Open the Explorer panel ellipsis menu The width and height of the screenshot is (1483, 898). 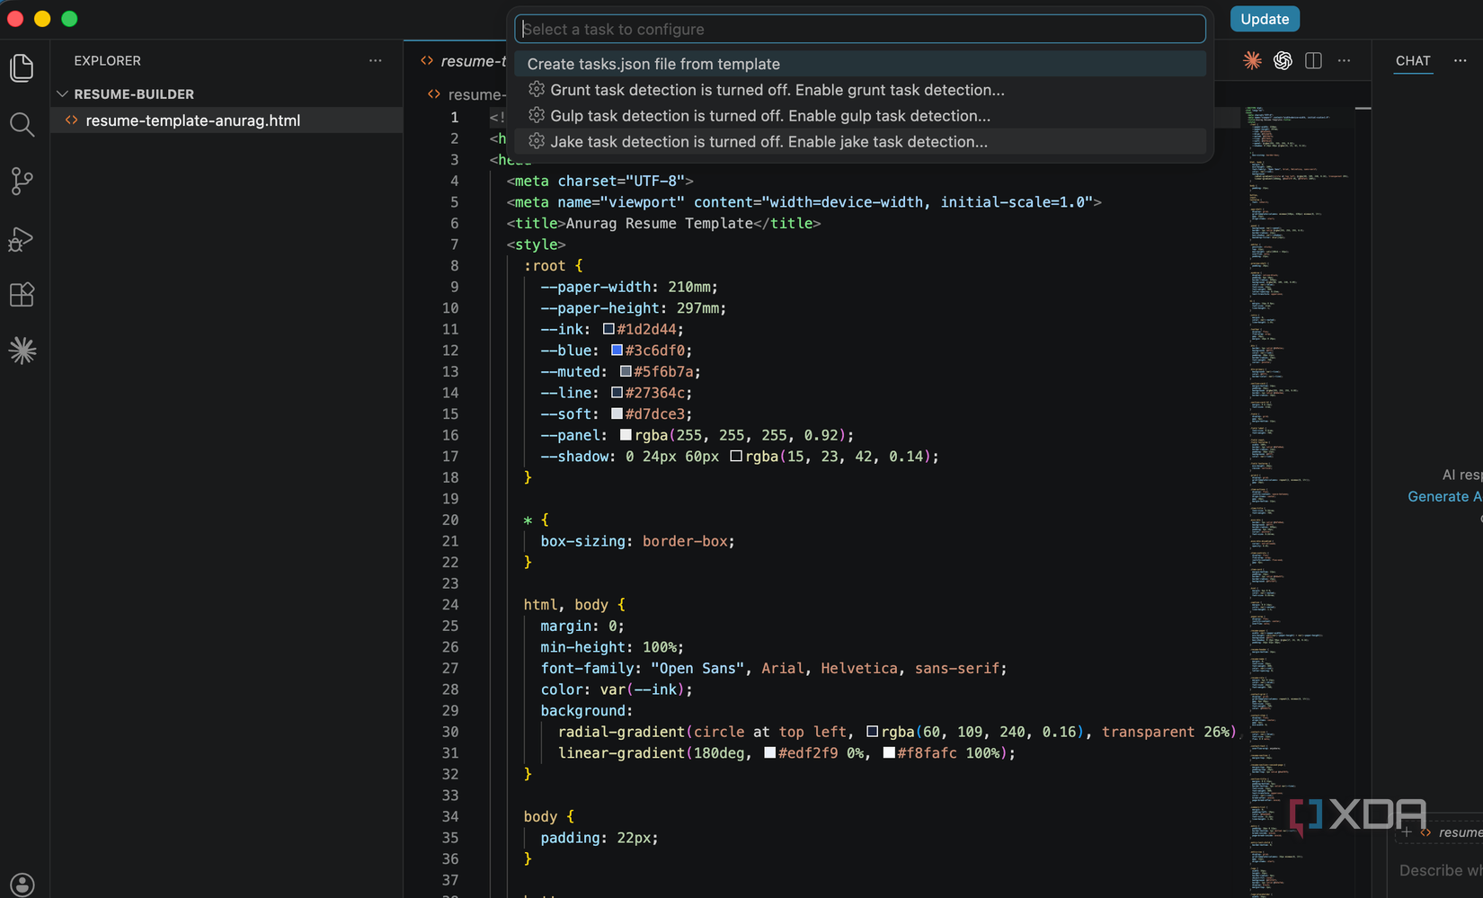pos(375,60)
